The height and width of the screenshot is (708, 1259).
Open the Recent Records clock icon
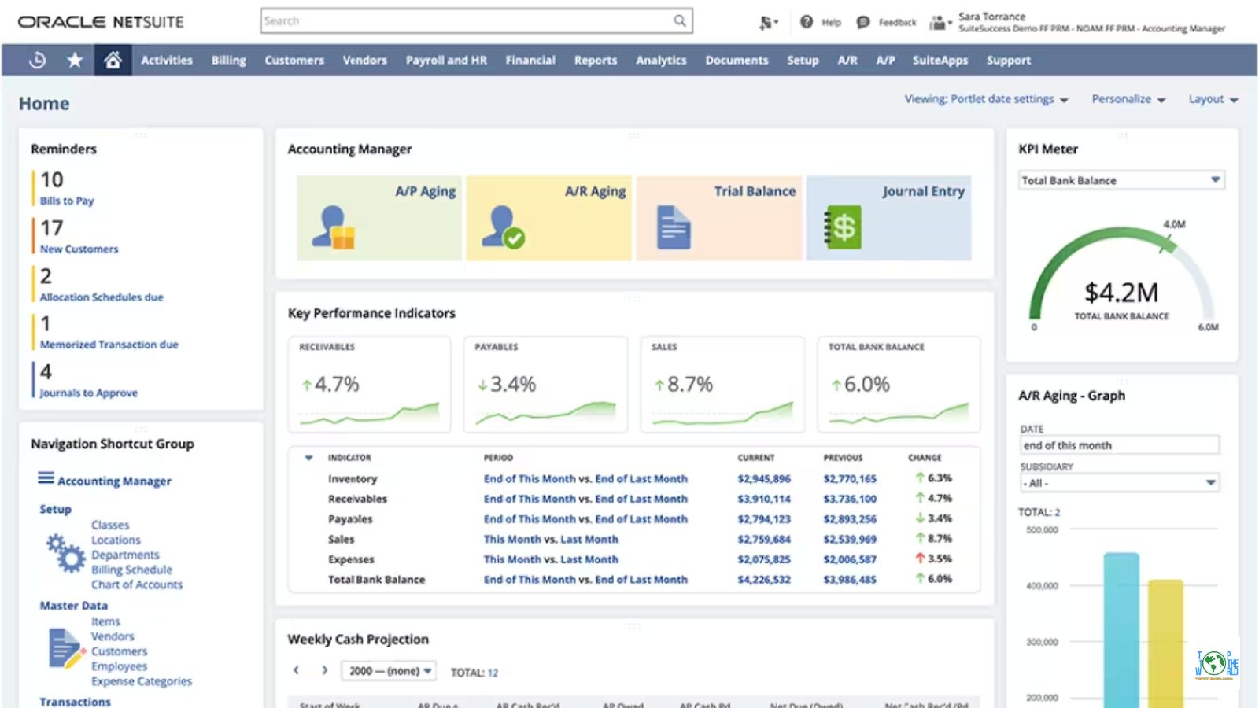[37, 60]
